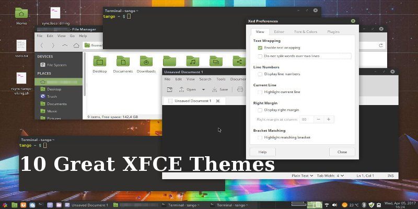Open Search menu in Xed
The height and width of the screenshot is (209, 418).
click(205, 79)
